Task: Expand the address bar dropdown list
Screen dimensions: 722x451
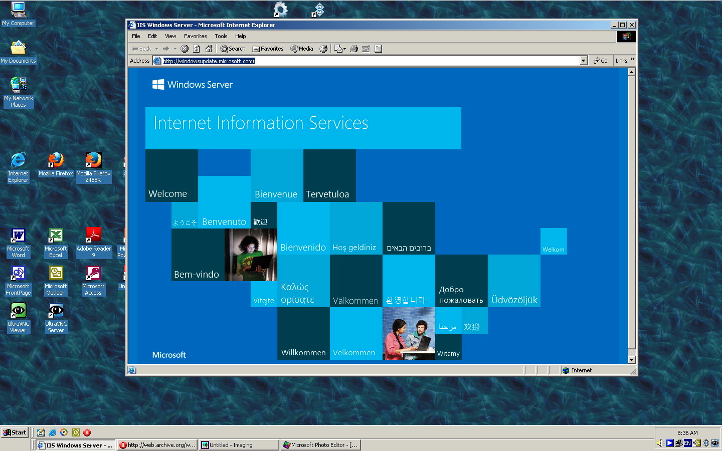Action: pyautogui.click(x=583, y=61)
